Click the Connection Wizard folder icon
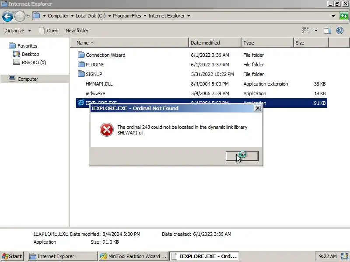 click(81, 55)
